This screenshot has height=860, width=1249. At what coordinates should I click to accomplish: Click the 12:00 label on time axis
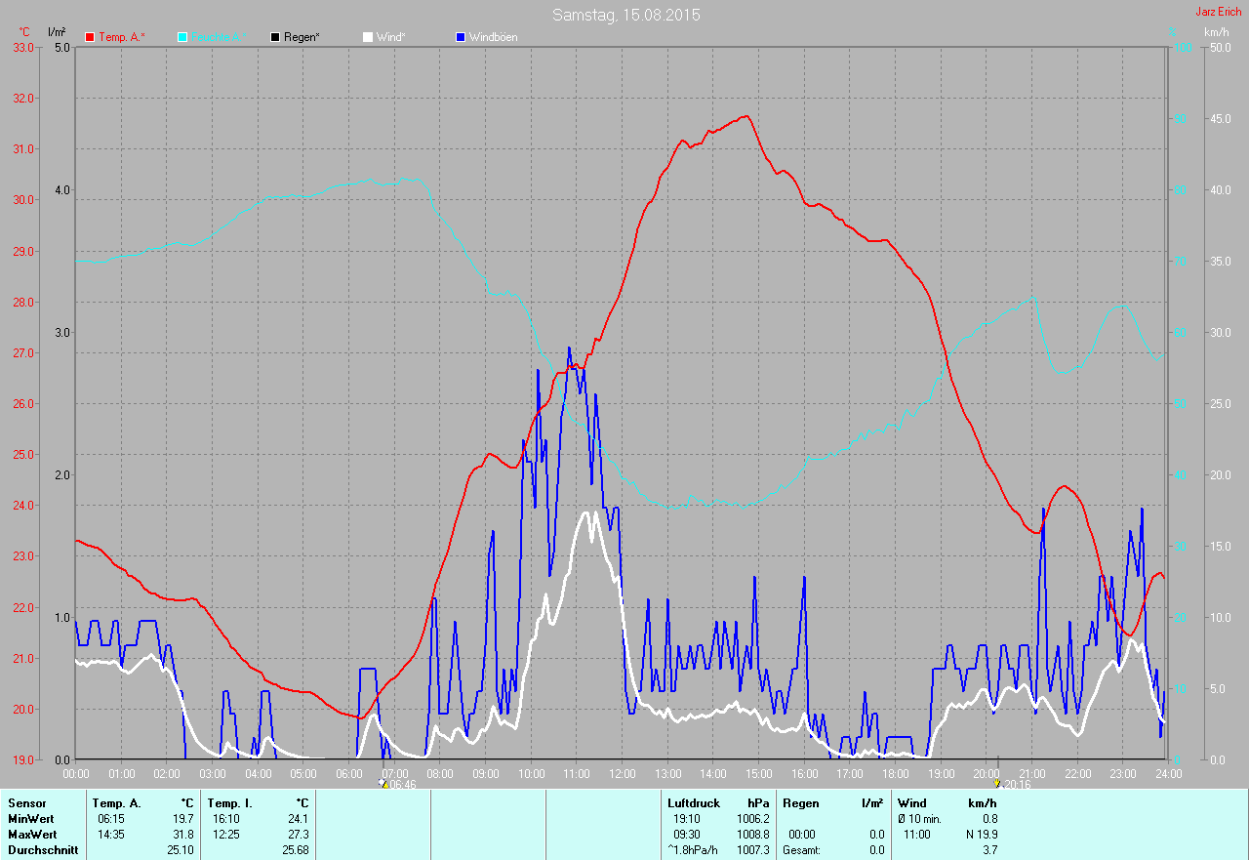[x=623, y=773]
